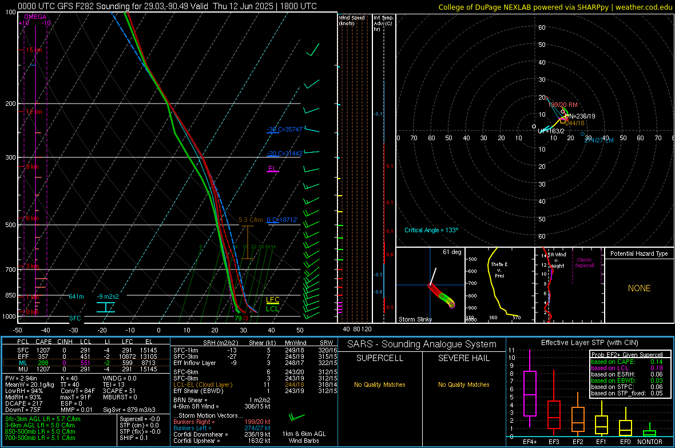Click the green LCL label on Skew-T
This screenshot has width=675, height=448.
tap(272, 308)
